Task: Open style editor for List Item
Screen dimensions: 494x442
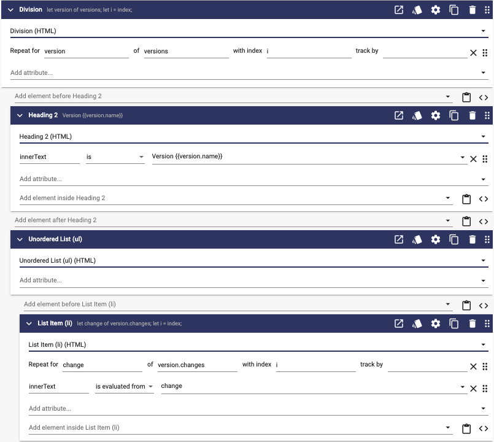Action: (x=417, y=324)
